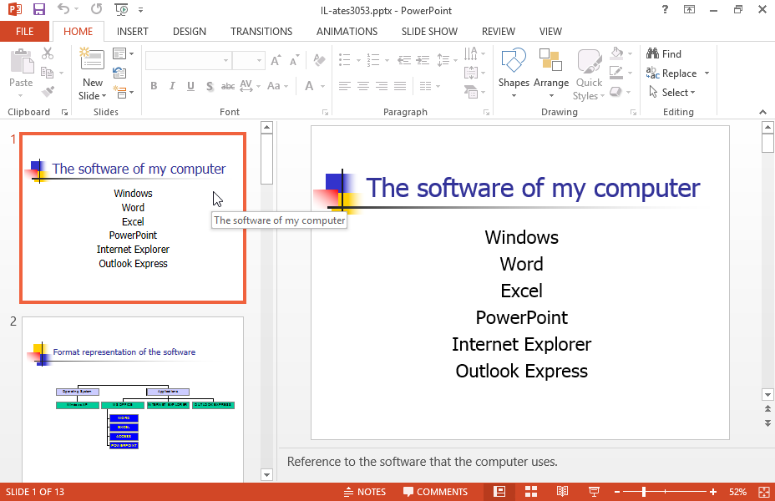Click the Shape Outline pen icon

tap(616, 73)
